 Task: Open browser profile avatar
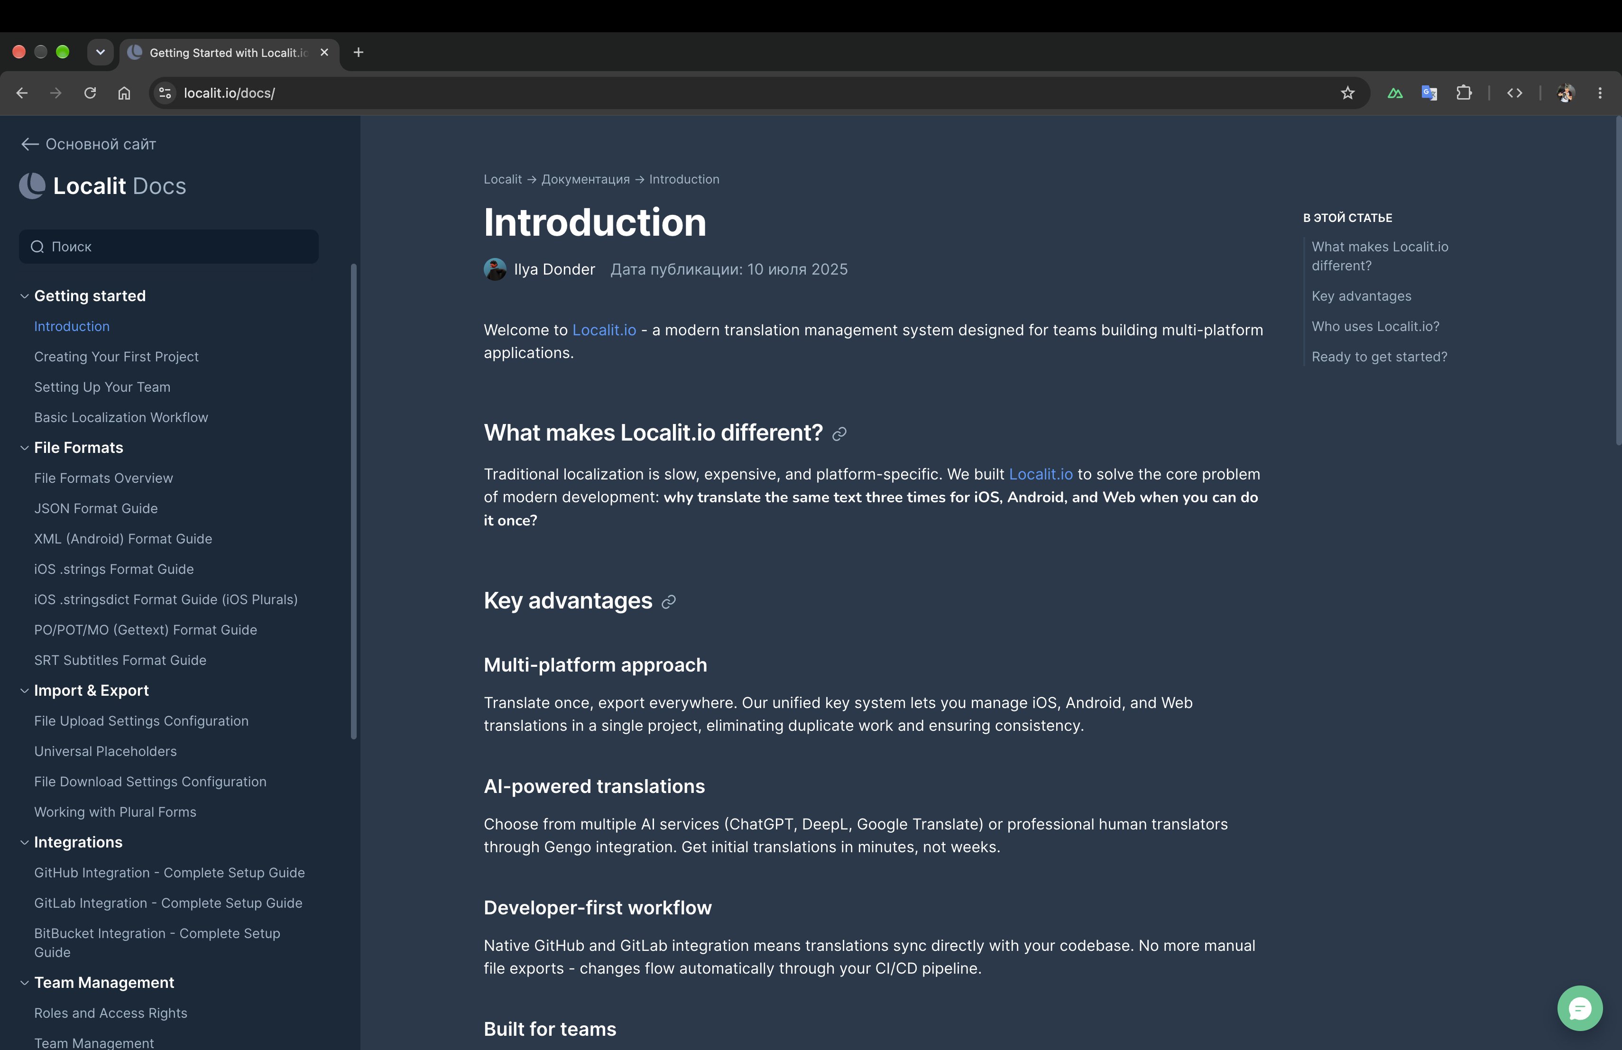pyautogui.click(x=1566, y=93)
